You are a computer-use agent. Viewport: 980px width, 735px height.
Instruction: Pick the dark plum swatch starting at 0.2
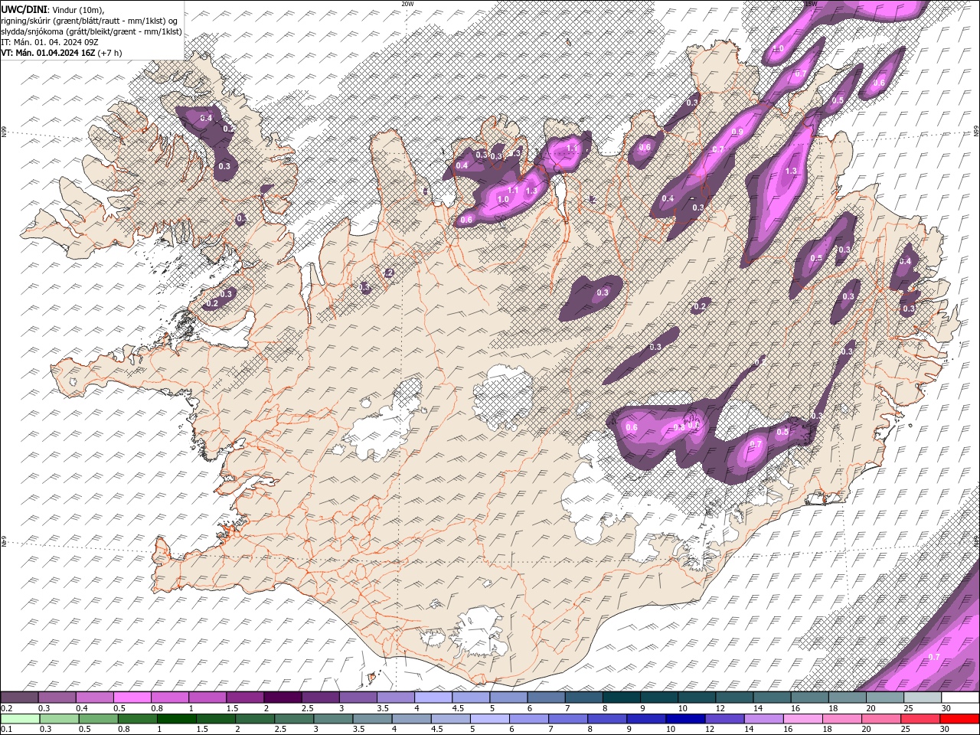19,697
